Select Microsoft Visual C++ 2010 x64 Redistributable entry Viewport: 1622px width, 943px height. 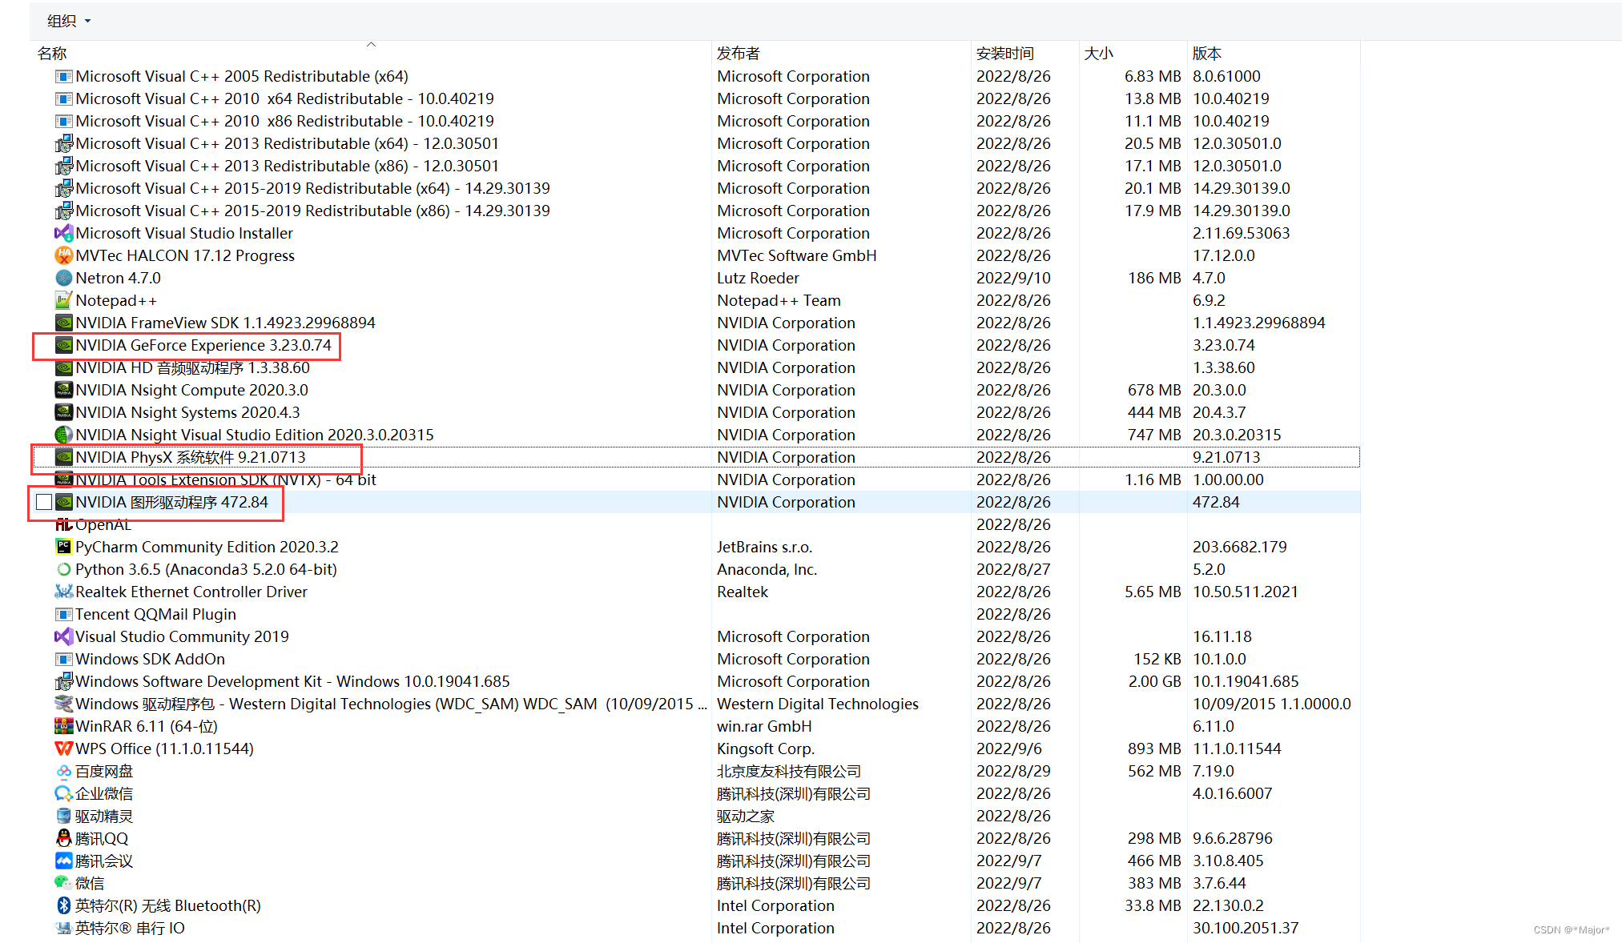[x=697, y=98]
